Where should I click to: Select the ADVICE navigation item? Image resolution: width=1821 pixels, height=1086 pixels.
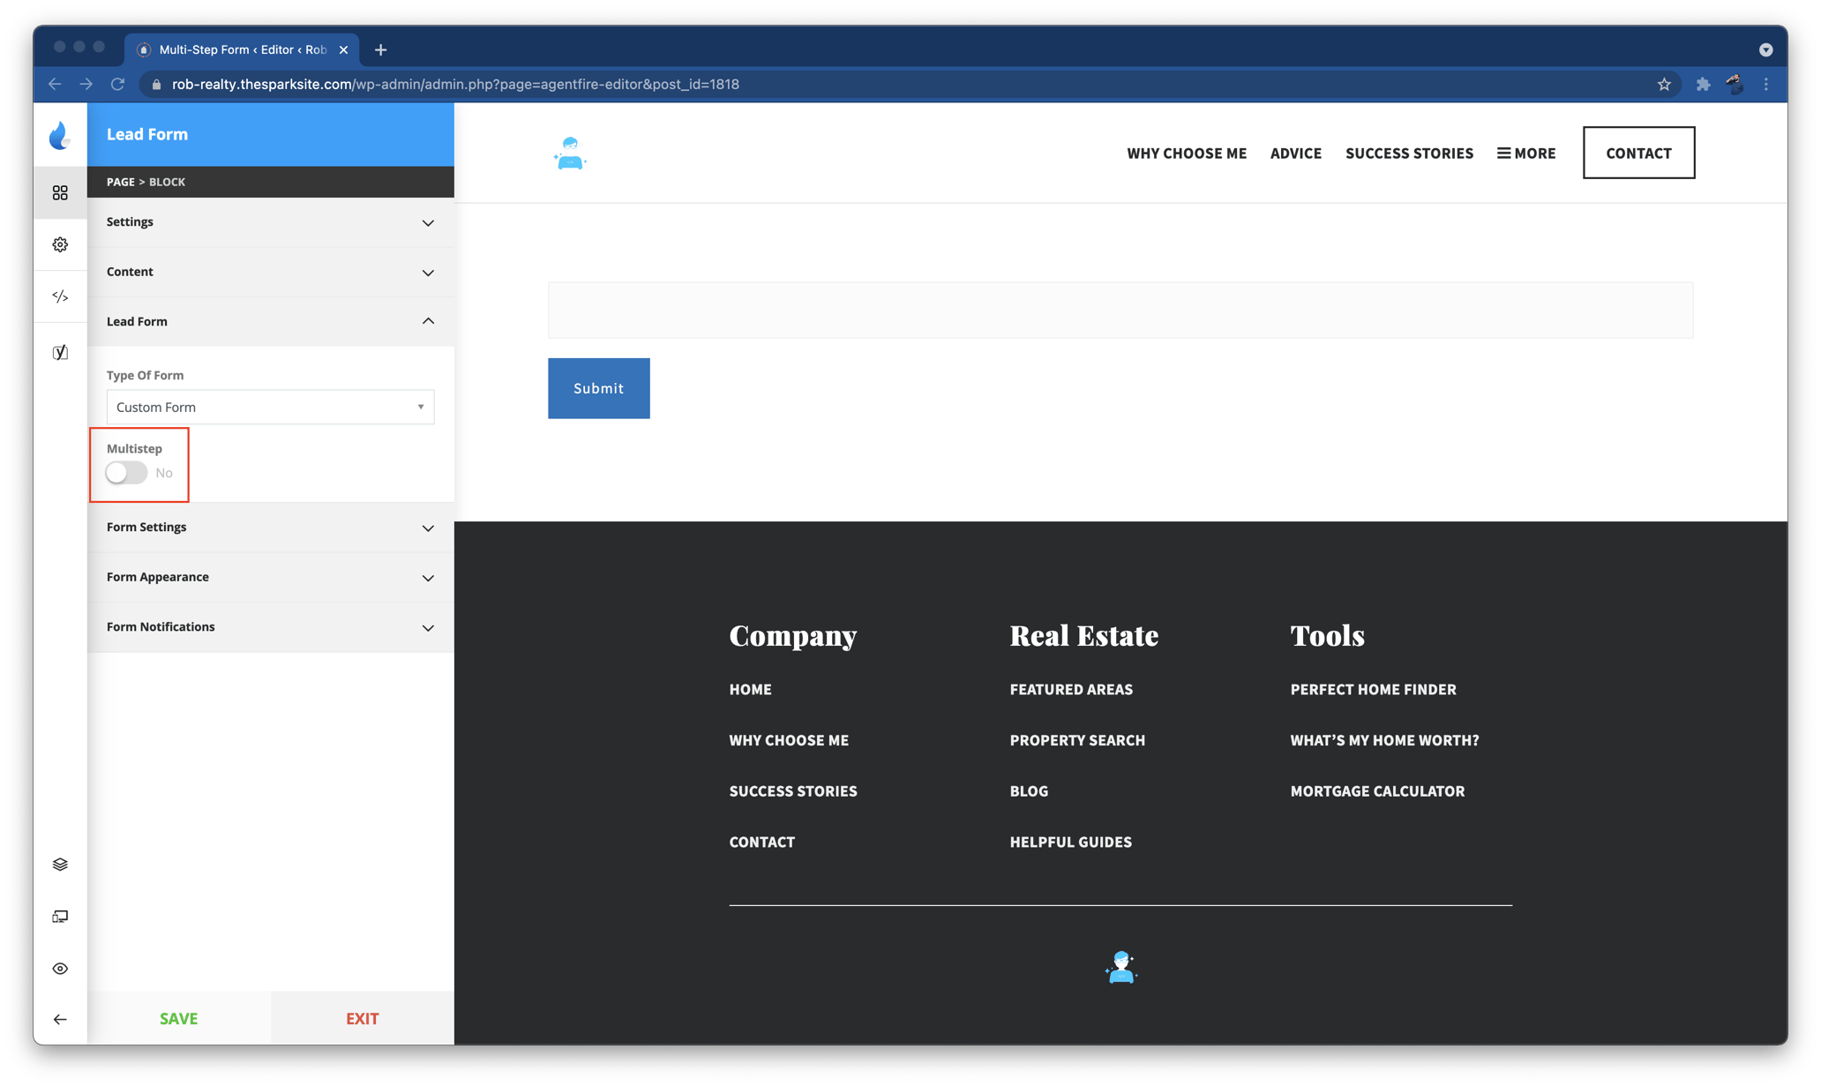point(1295,153)
